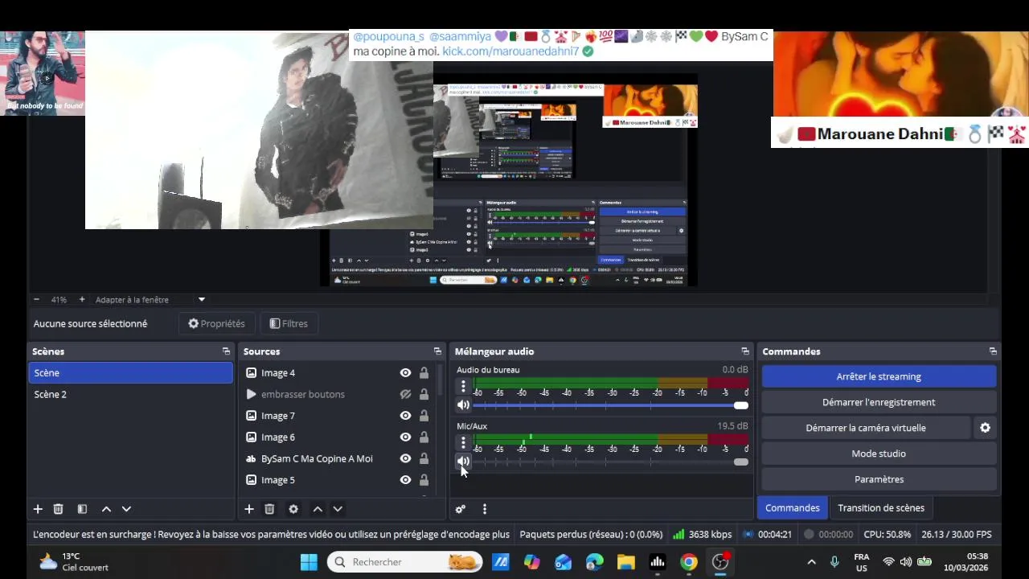Move the scene up with the arrow

click(106, 509)
